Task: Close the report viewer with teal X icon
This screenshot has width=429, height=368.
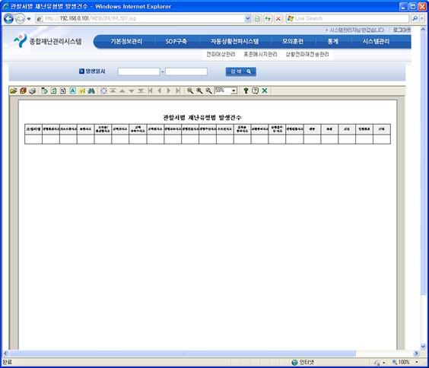Action: (x=265, y=90)
